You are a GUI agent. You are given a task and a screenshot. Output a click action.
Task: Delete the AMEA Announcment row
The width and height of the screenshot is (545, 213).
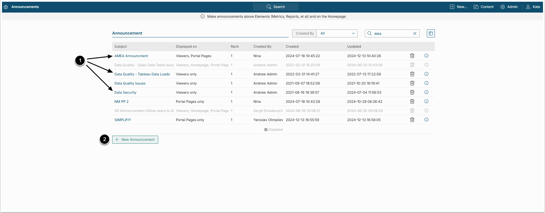click(x=412, y=56)
